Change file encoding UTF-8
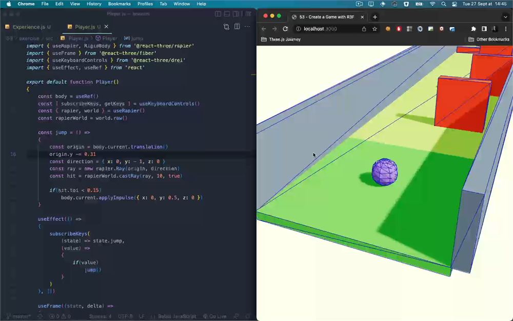 click(x=125, y=316)
